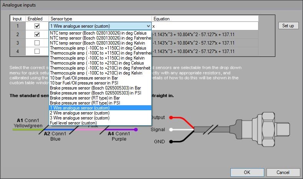
Task: Collapse the Sensor type dropdown arrow
Action: coord(148,26)
